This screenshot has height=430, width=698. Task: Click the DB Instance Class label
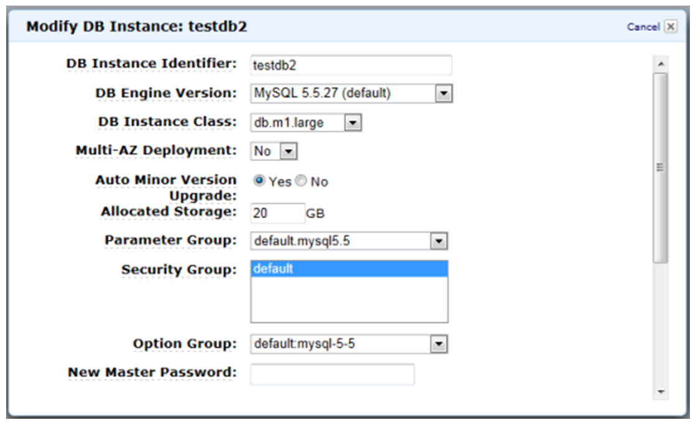(x=167, y=122)
